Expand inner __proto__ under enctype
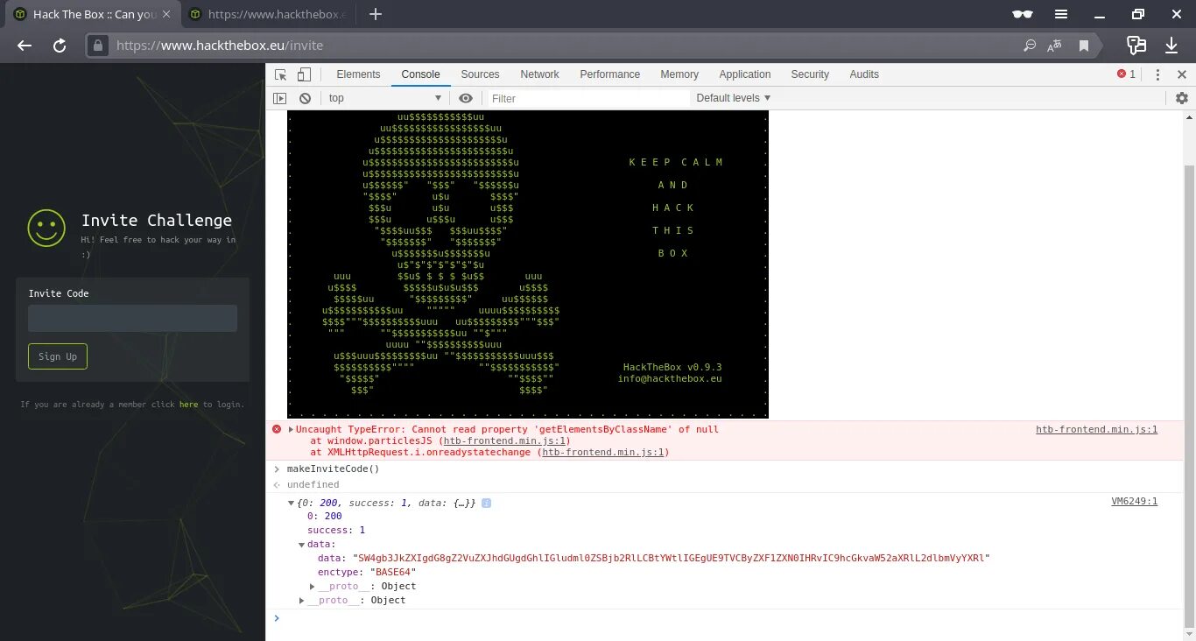 (313, 586)
